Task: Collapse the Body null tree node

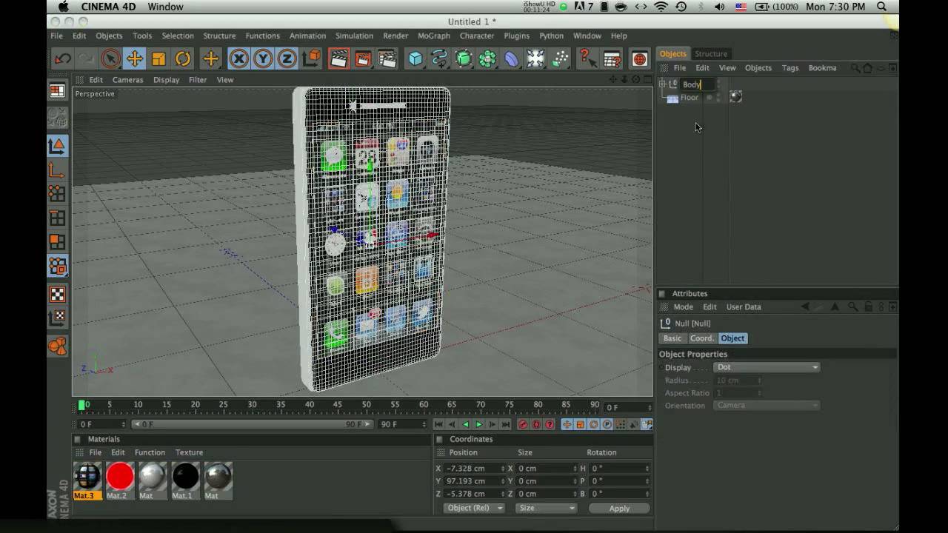Action: (663, 84)
